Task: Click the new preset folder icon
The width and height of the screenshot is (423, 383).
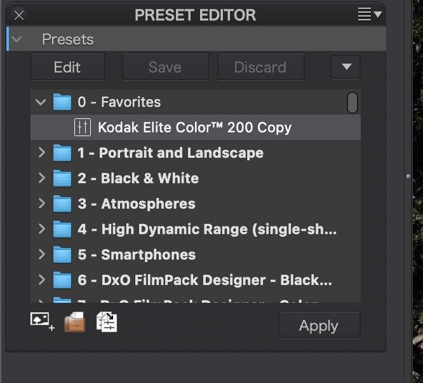Action: [x=74, y=322]
